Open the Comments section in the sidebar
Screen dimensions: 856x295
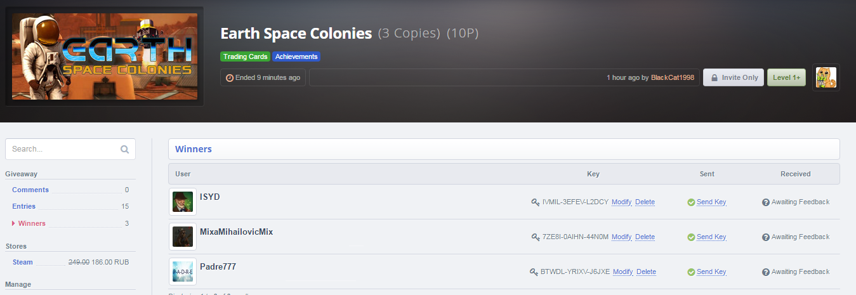(30, 190)
